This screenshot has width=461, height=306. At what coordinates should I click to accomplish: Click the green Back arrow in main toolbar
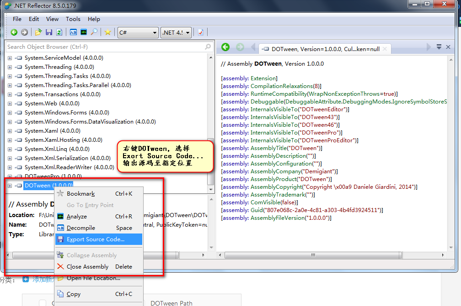click(x=14, y=32)
